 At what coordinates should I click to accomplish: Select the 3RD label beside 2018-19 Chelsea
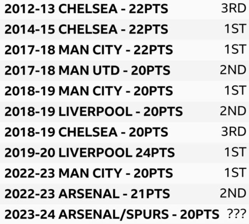pos(233,132)
